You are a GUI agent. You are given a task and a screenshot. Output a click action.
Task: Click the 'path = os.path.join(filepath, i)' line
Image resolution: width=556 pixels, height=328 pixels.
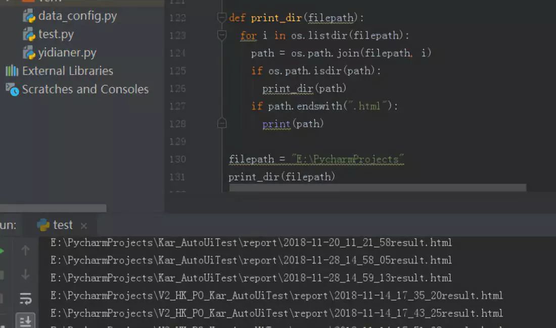[x=341, y=53]
